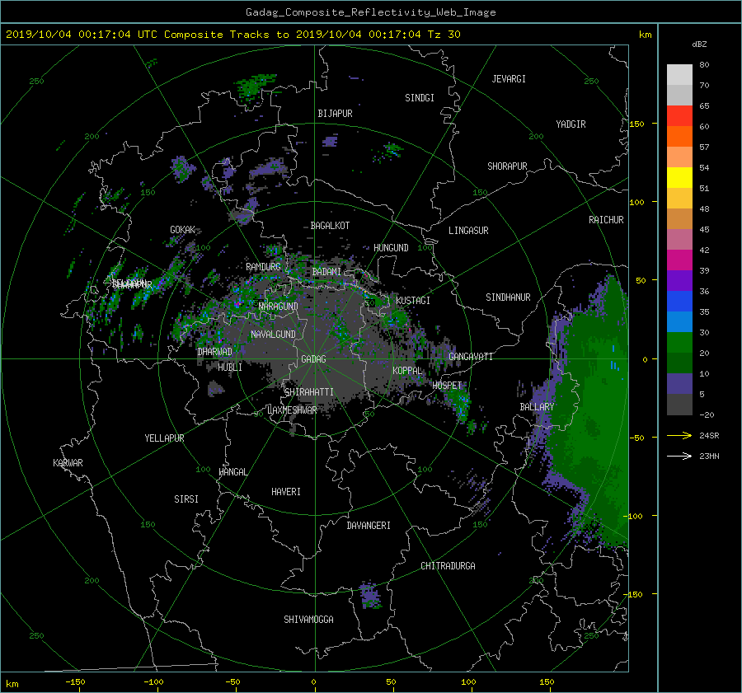Click the NAVALGUND city label
The width and height of the screenshot is (742, 693).
273,335
